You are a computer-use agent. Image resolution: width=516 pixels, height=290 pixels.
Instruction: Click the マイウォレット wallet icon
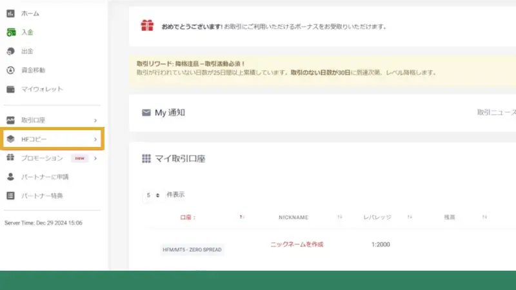point(10,89)
